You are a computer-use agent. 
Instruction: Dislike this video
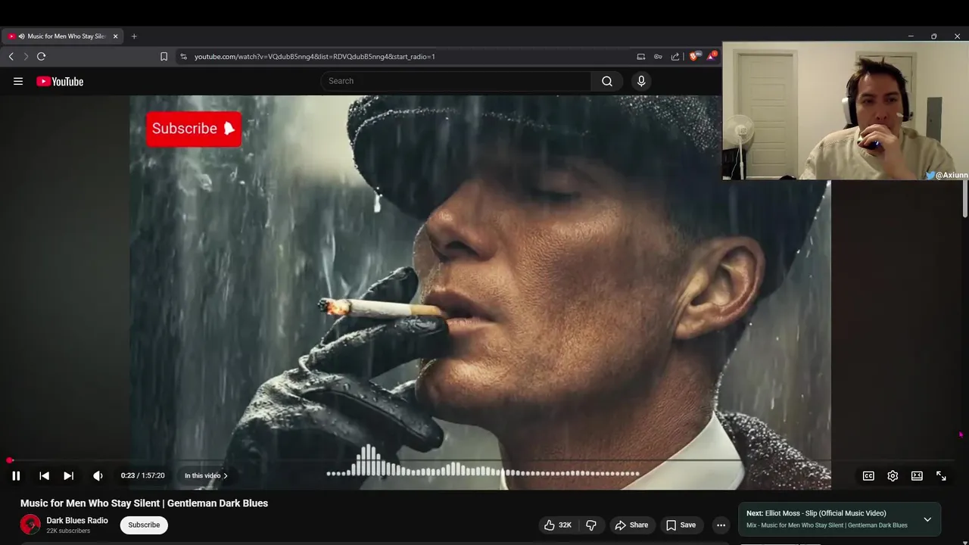point(591,525)
